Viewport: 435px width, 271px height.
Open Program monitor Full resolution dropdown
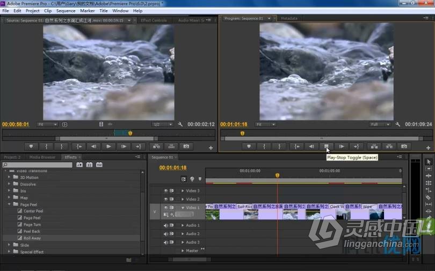380,124
